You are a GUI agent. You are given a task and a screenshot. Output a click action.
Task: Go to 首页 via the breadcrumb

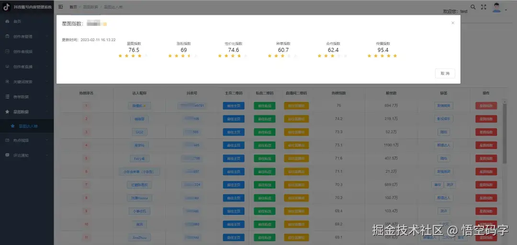pyautogui.click(x=73, y=7)
